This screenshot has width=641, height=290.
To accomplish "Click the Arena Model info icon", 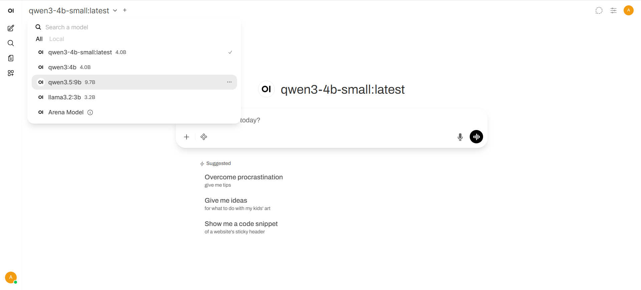I will pos(90,112).
